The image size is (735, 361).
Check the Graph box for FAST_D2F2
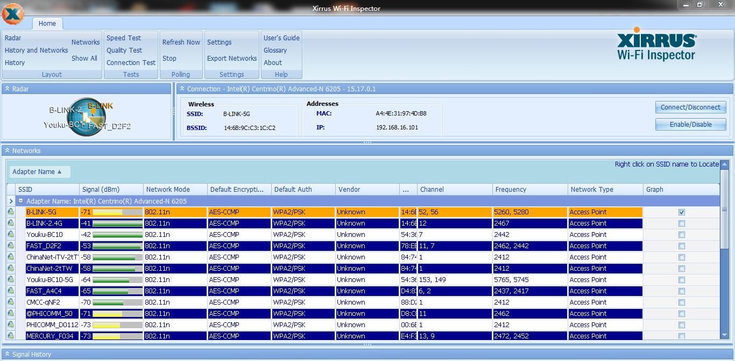tap(682, 246)
